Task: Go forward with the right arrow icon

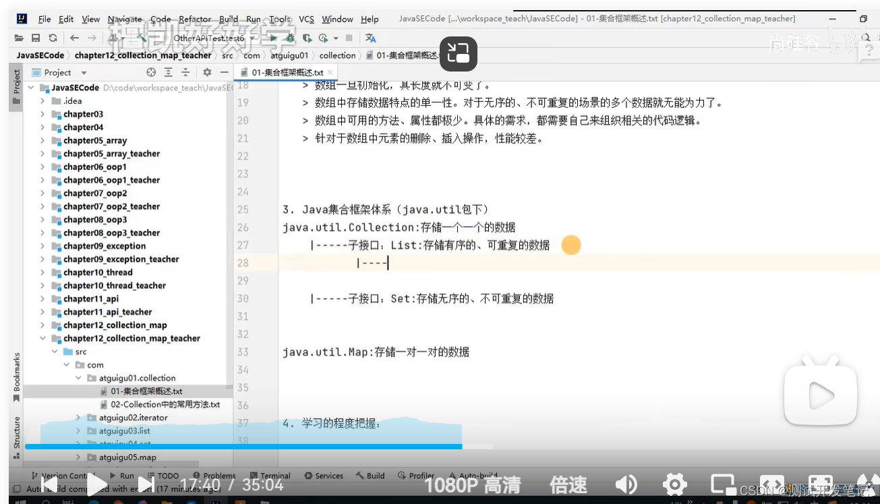Action: 92,38
